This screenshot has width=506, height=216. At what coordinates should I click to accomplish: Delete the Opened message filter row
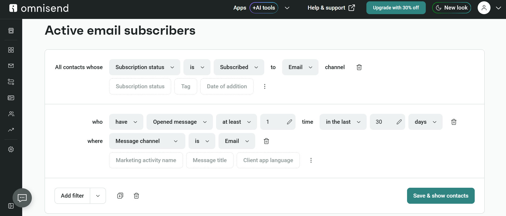point(454,122)
